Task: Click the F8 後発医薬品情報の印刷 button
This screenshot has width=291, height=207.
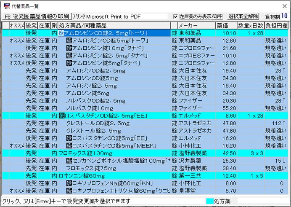Action: point(37,16)
